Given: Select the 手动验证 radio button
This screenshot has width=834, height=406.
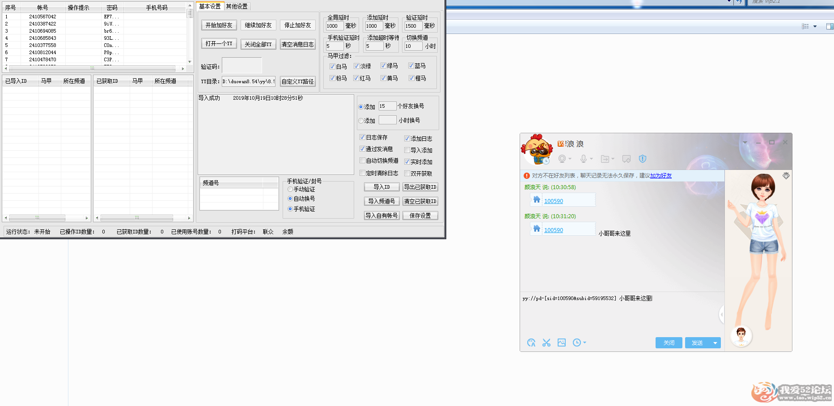Looking at the screenshot, I should tap(290, 190).
